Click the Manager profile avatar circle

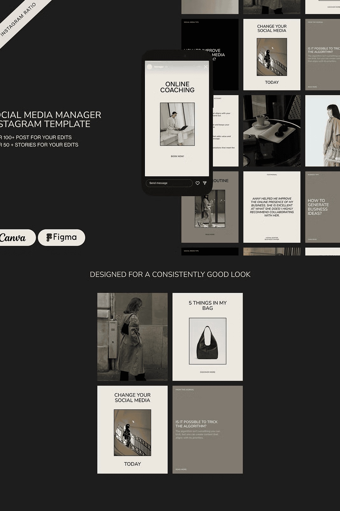[x=149, y=67]
